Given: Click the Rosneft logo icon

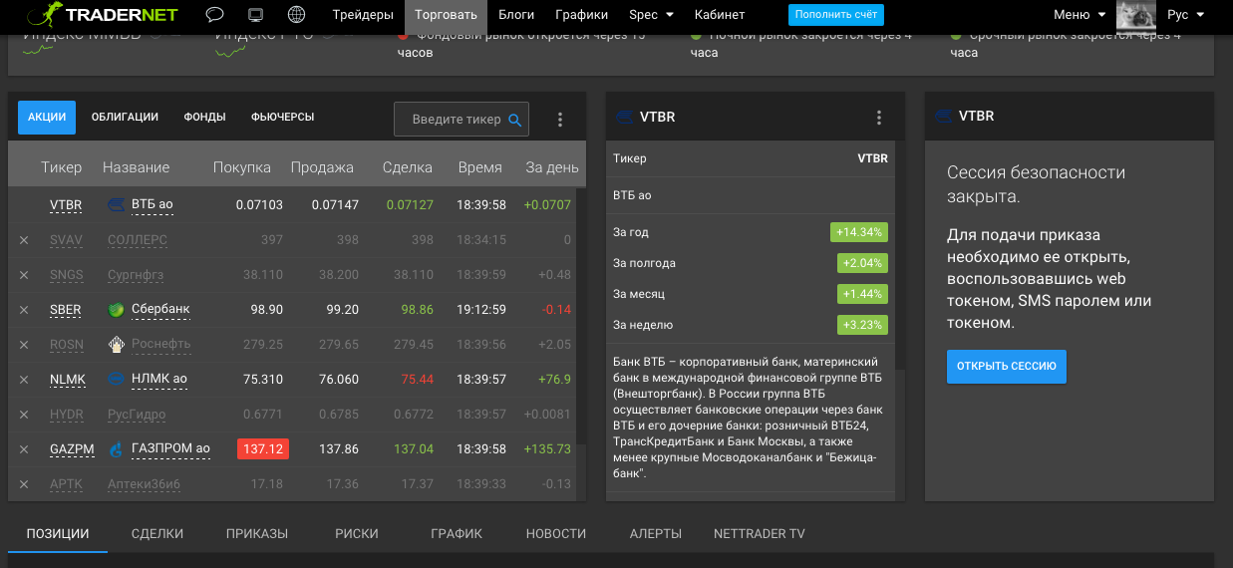Looking at the screenshot, I should coord(116,345).
